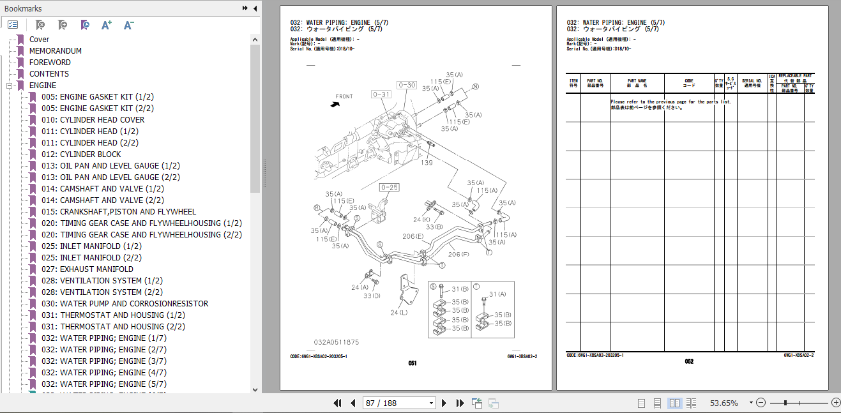Open 014: CAMSHAFT AND VALVE (2/2)

[103, 200]
